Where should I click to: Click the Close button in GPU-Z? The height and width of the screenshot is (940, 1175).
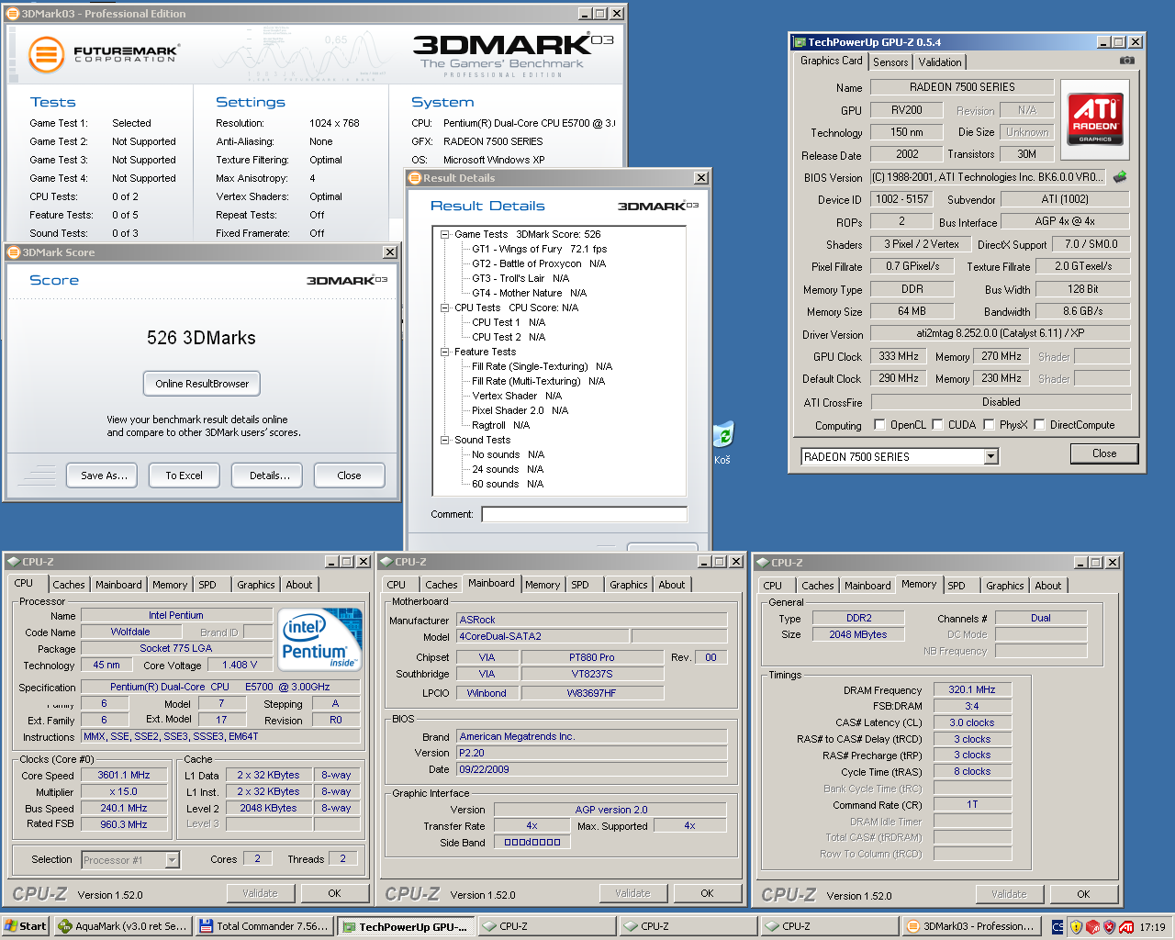tap(1104, 453)
